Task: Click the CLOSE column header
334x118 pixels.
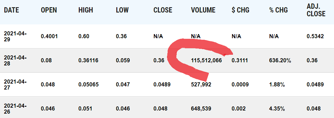Action: (x=163, y=10)
